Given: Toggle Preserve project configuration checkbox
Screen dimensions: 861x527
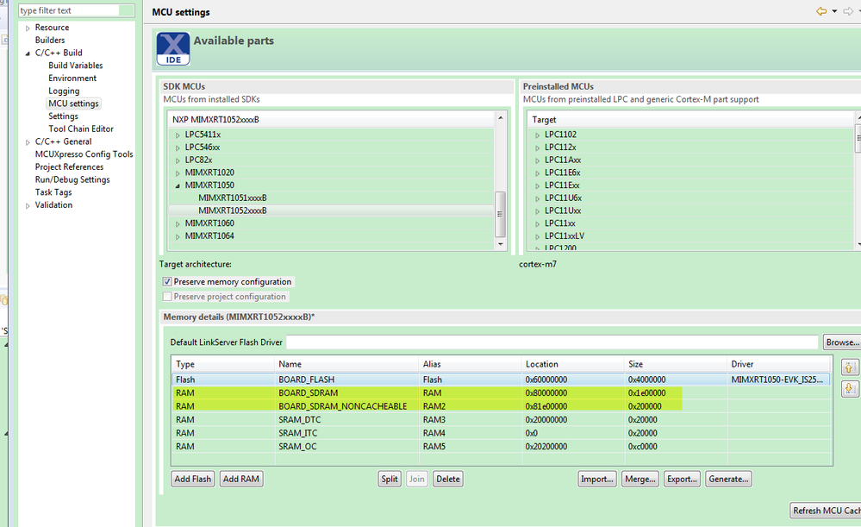Looking at the screenshot, I should click(167, 296).
